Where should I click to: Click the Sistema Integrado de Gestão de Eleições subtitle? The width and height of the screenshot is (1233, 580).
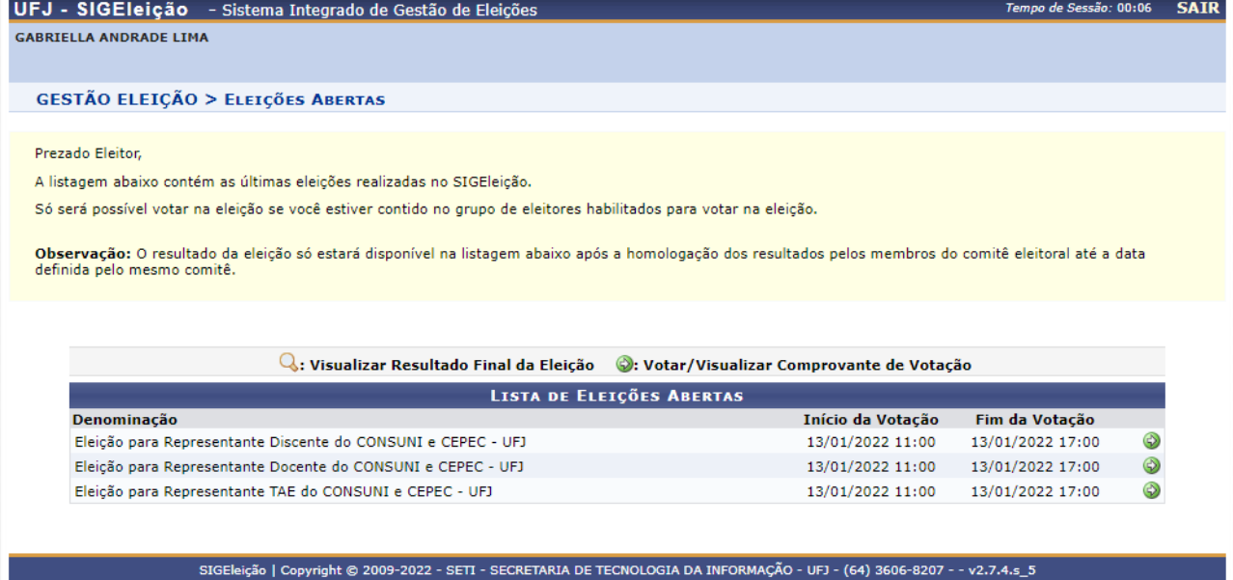379,11
